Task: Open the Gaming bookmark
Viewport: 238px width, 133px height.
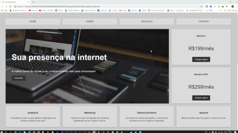Action: pyautogui.click(x=33, y=10)
